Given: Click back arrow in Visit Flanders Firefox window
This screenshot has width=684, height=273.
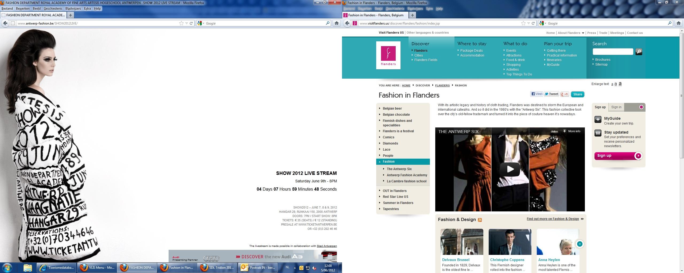Looking at the screenshot, I should 347,23.
